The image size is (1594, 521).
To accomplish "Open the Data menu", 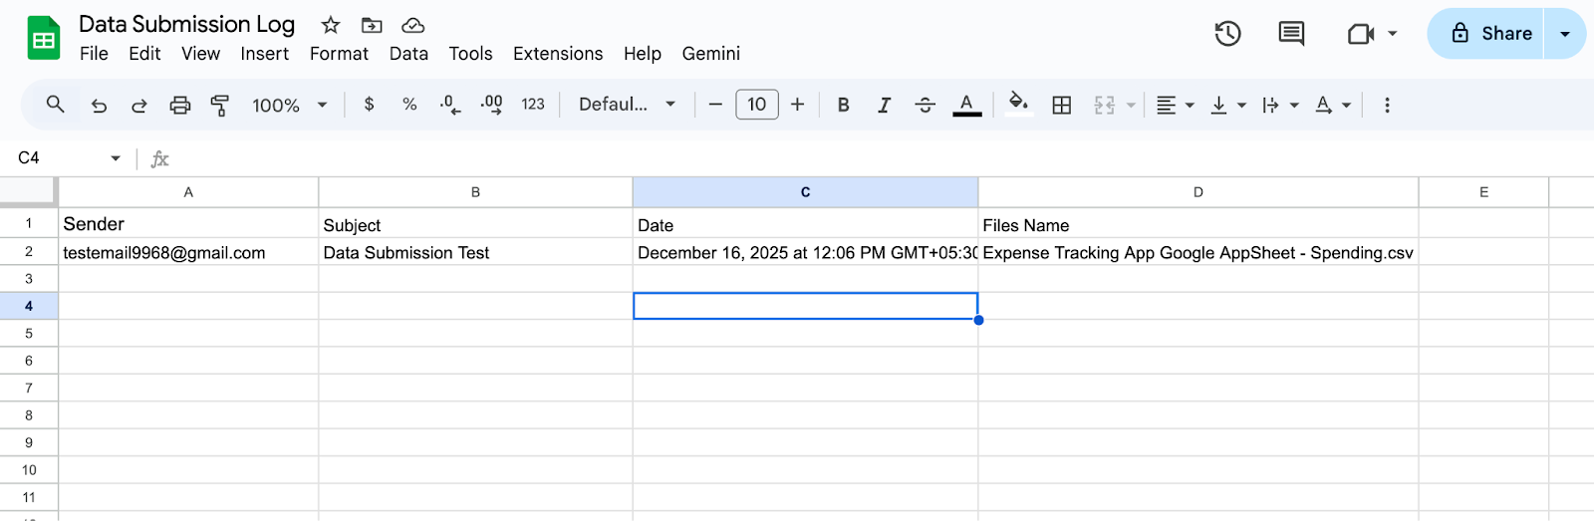I will [x=408, y=54].
